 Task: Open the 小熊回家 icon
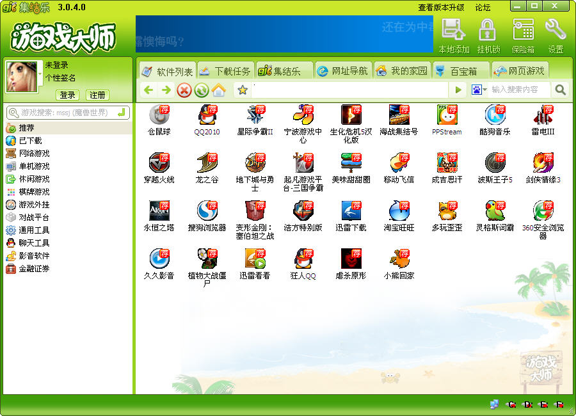coord(399,259)
